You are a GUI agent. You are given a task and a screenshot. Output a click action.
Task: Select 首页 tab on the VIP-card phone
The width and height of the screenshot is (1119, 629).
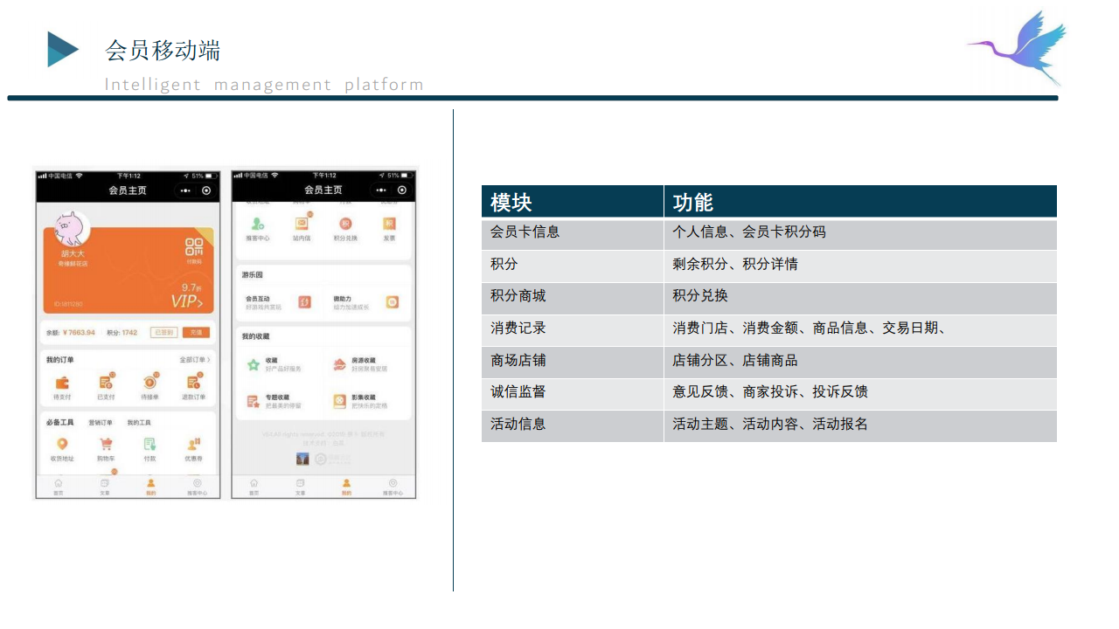(59, 487)
